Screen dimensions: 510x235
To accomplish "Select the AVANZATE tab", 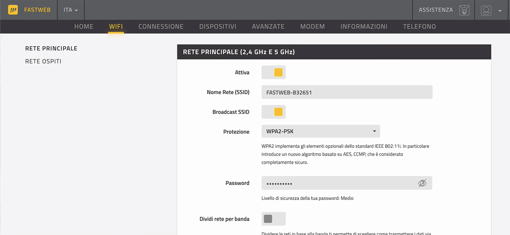I will tap(268, 27).
